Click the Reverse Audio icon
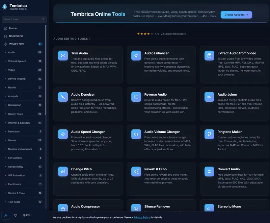 pyautogui.click(x=136, y=97)
